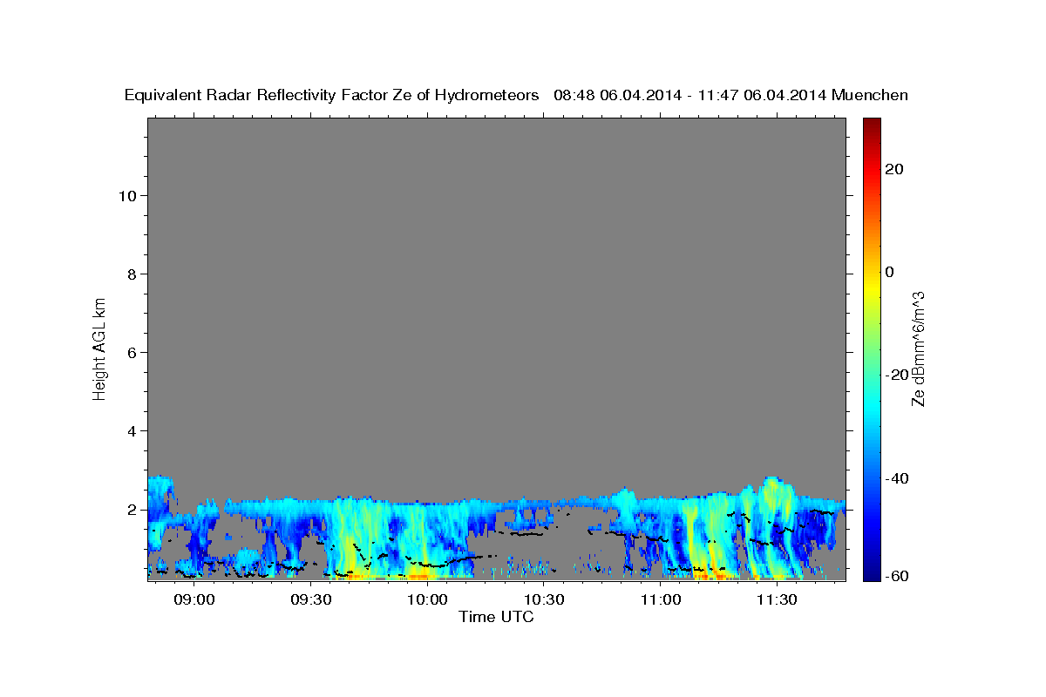Click the 11:00 time axis label
This screenshot has width=1046, height=697.
coord(661,600)
